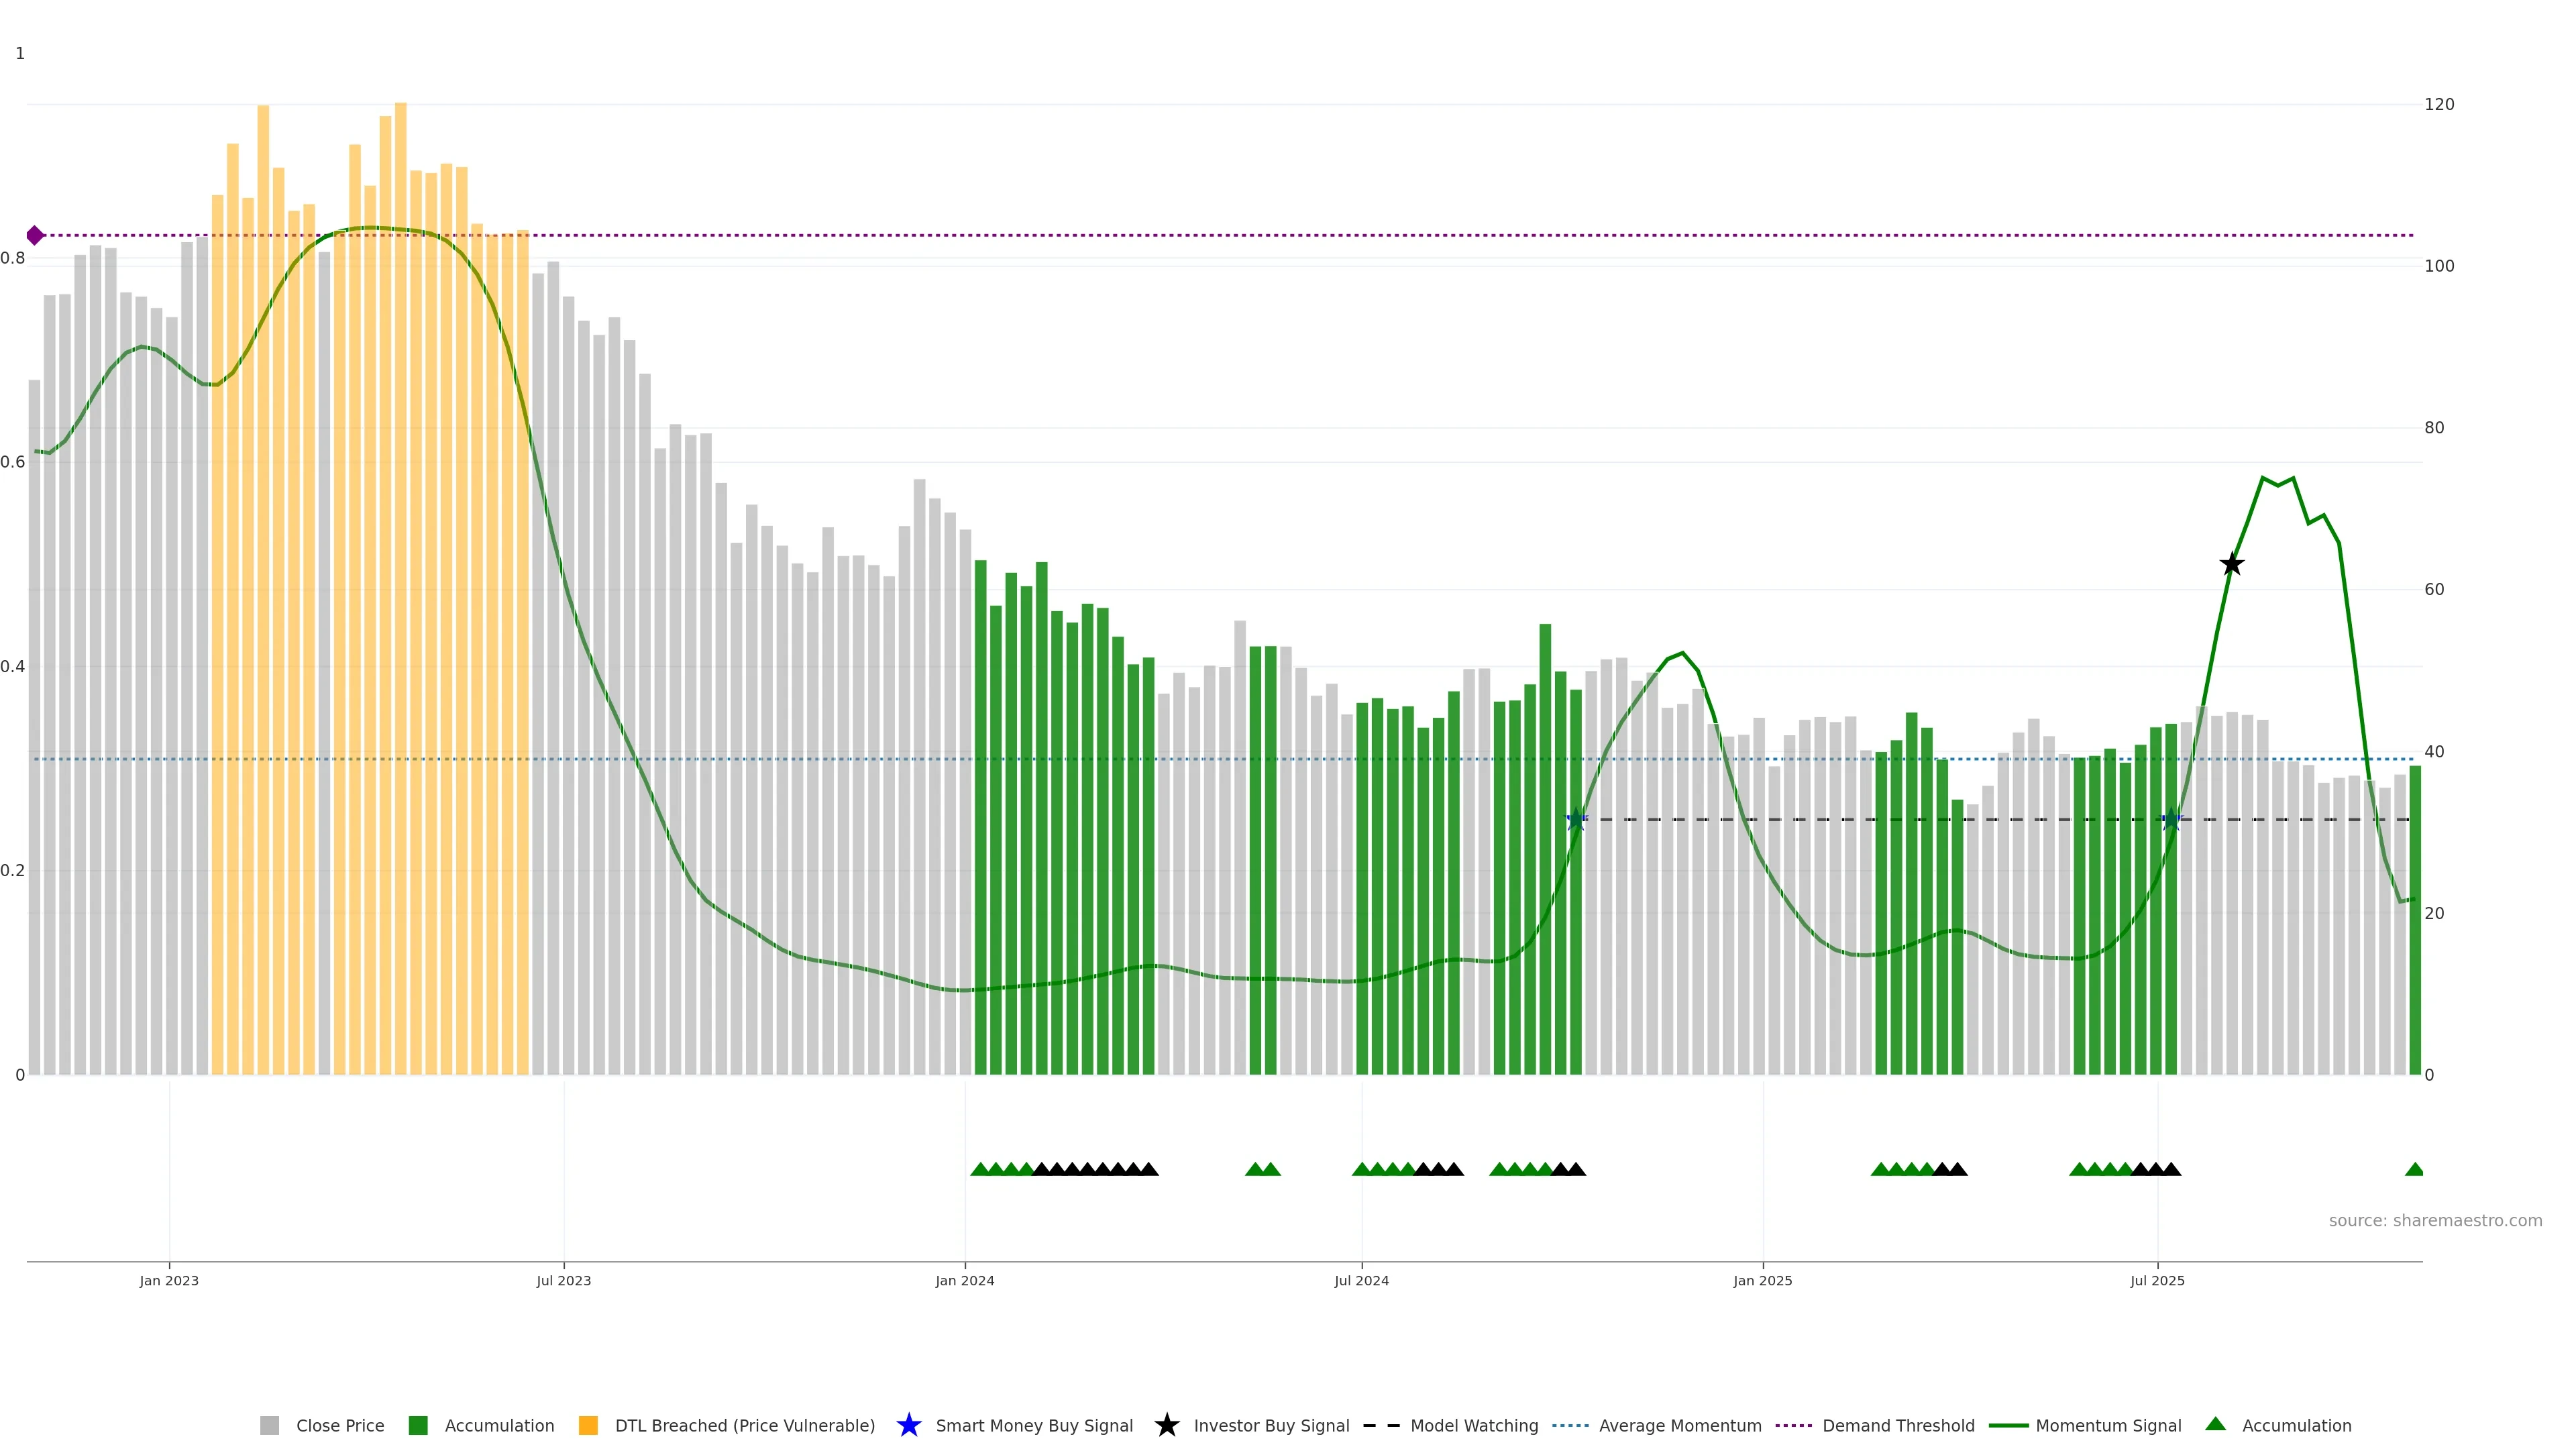Click black Investor Buy Signal star in legend
2576x1449 pixels.
click(1166, 1425)
